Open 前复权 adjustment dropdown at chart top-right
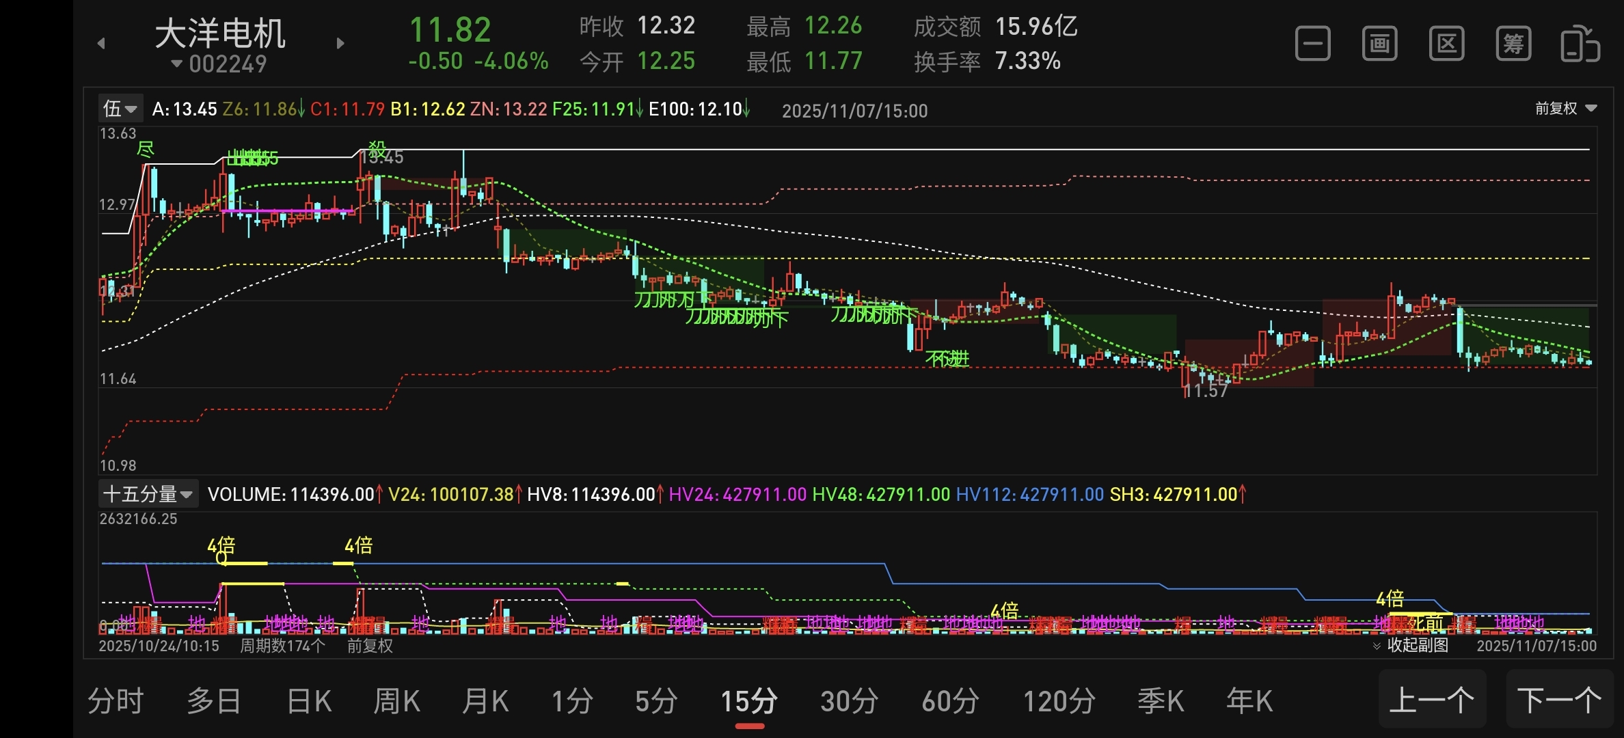 click(x=1565, y=109)
